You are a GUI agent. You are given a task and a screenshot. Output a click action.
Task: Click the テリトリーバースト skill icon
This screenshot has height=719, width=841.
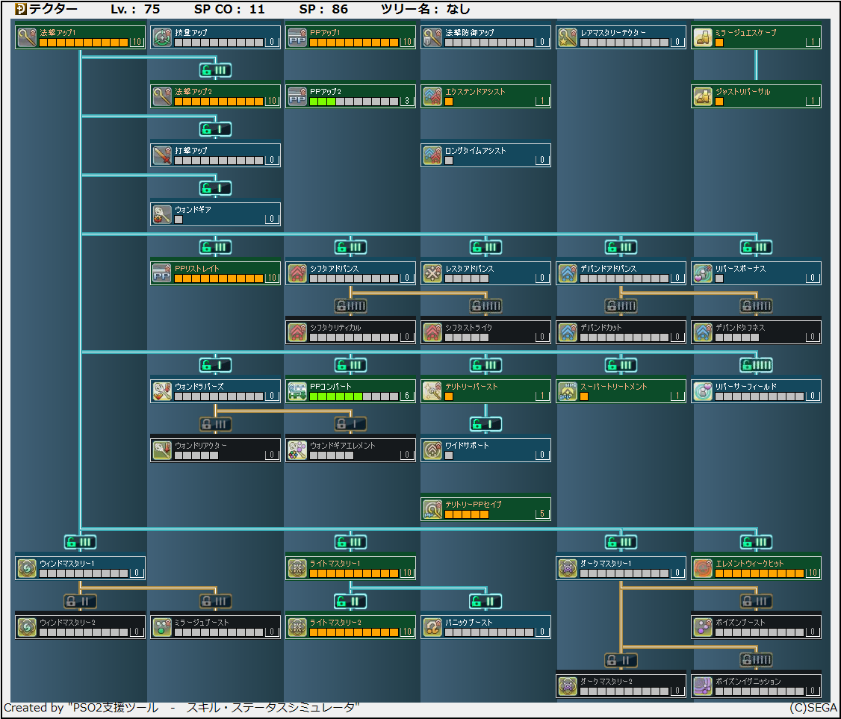[432, 391]
